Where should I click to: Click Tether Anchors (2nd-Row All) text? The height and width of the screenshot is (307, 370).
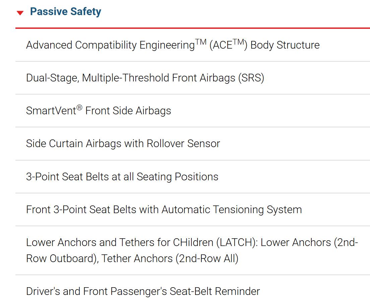click(x=170, y=258)
